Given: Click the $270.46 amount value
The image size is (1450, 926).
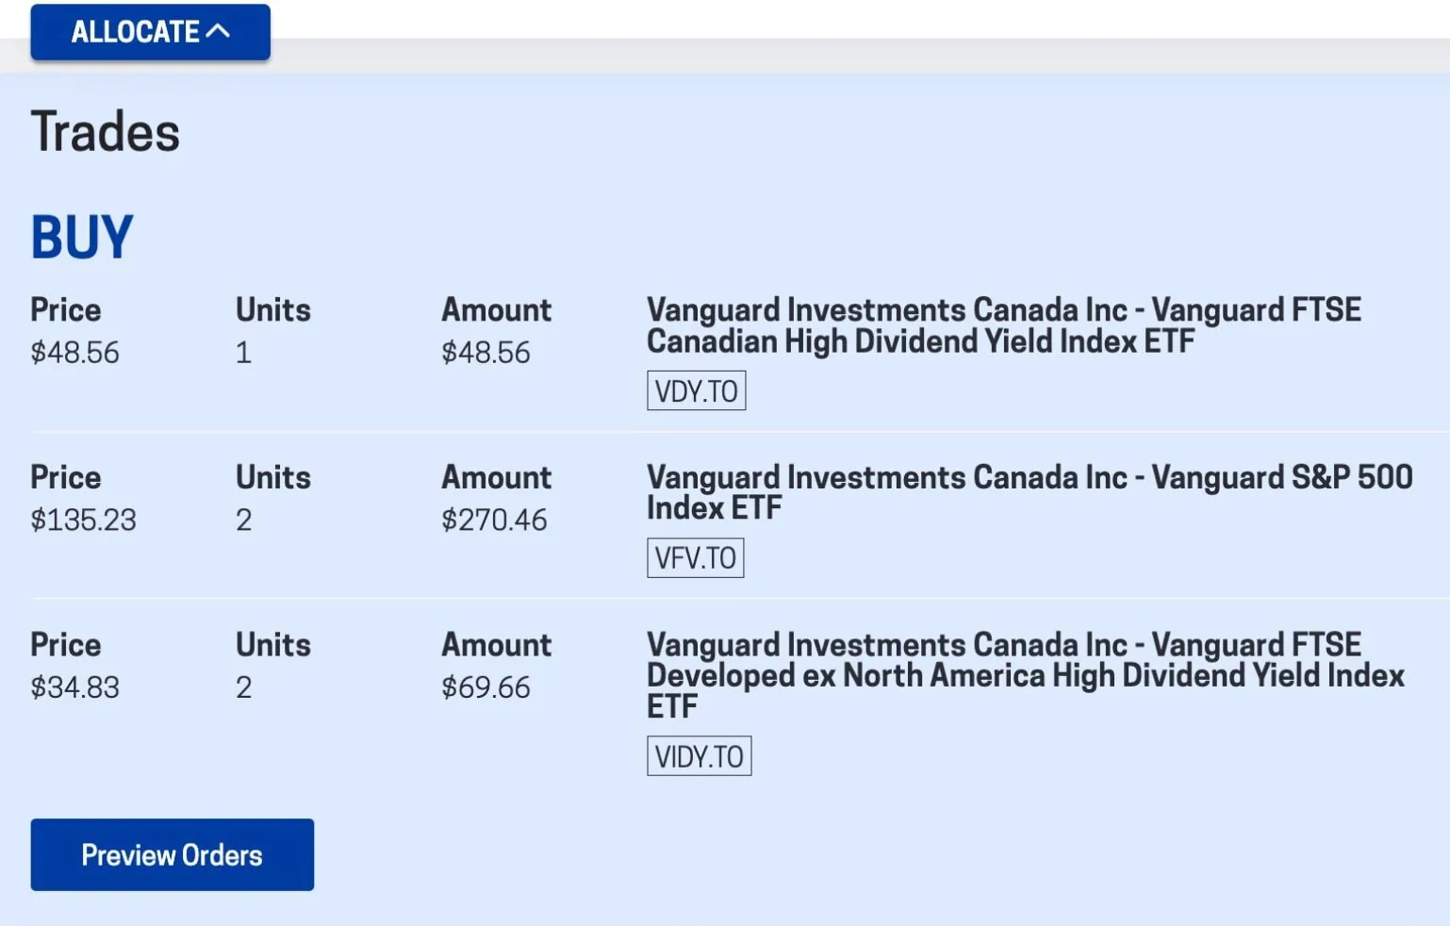Looking at the screenshot, I should [494, 520].
